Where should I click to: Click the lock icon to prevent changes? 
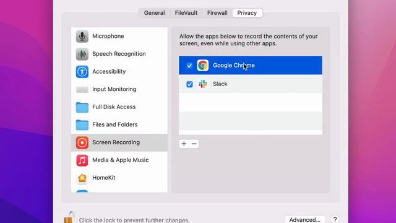69,217
